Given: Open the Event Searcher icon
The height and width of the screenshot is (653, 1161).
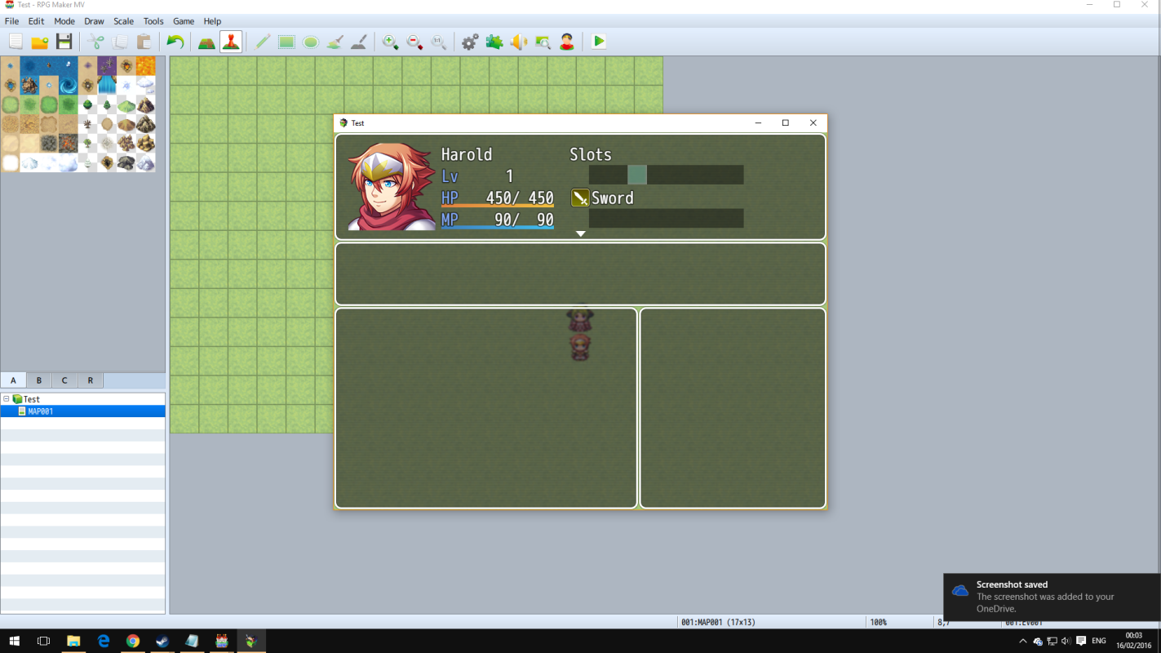Looking at the screenshot, I should [x=543, y=42].
